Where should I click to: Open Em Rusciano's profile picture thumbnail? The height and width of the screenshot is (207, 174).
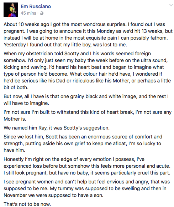[11, 10]
